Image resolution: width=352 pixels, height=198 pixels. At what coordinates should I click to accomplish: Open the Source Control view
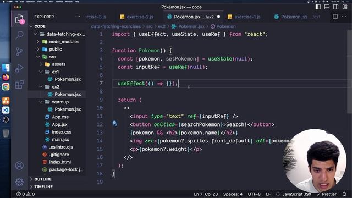click(19, 52)
